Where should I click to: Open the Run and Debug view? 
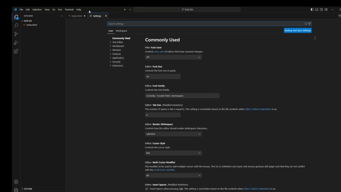[16, 43]
